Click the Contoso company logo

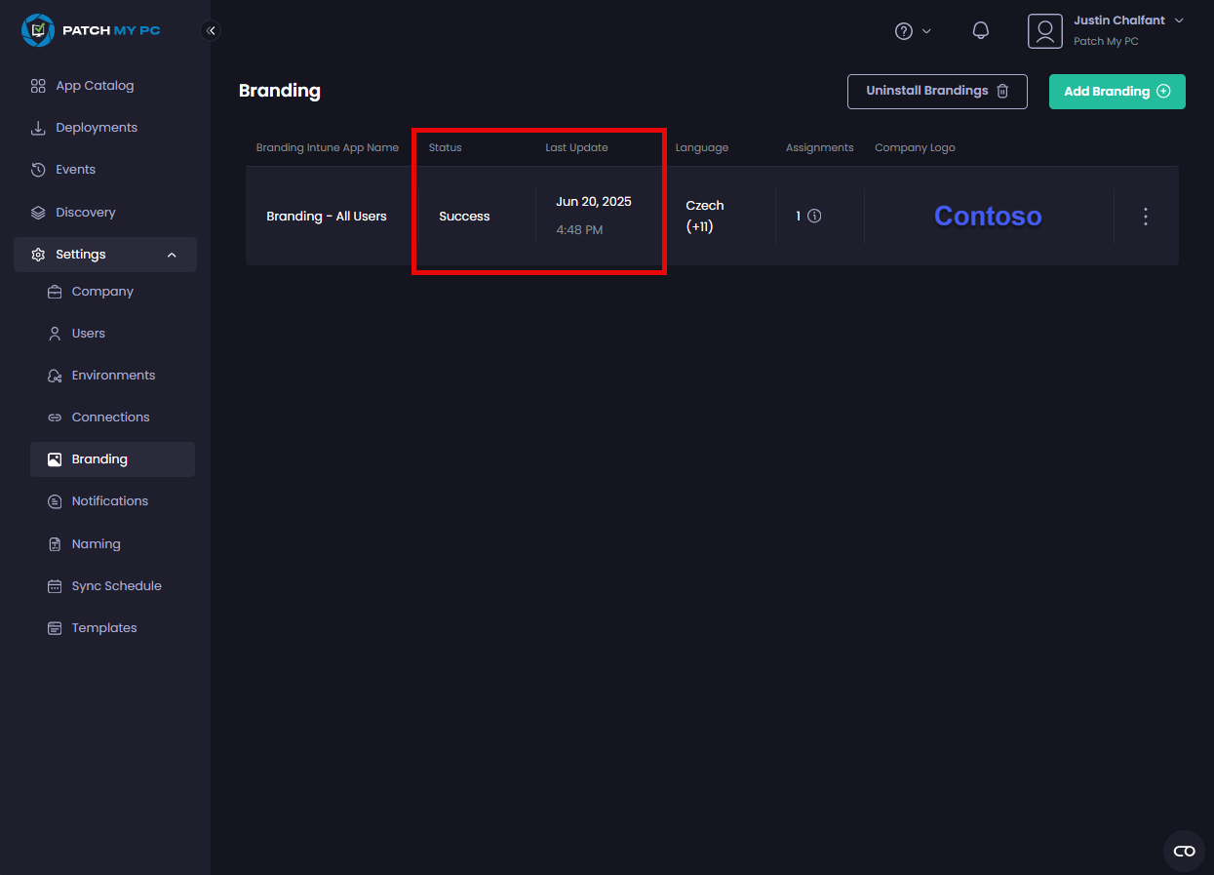tap(987, 217)
